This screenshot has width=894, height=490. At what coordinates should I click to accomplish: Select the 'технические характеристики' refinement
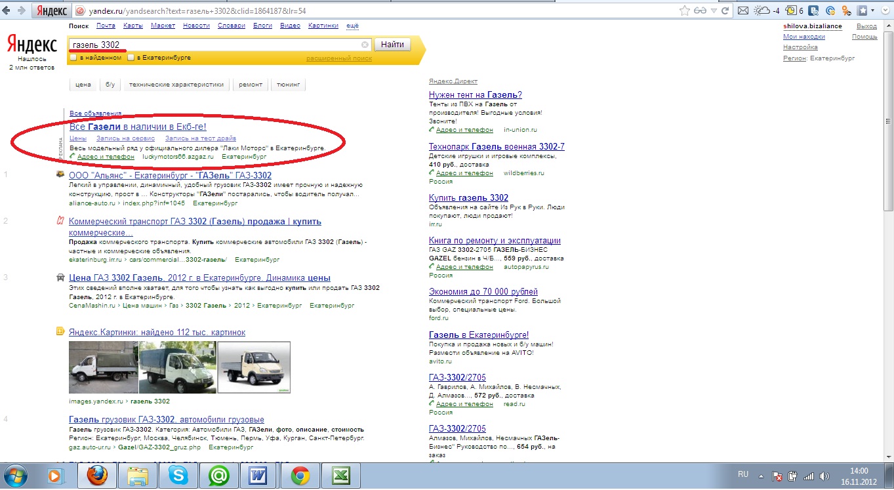(176, 85)
